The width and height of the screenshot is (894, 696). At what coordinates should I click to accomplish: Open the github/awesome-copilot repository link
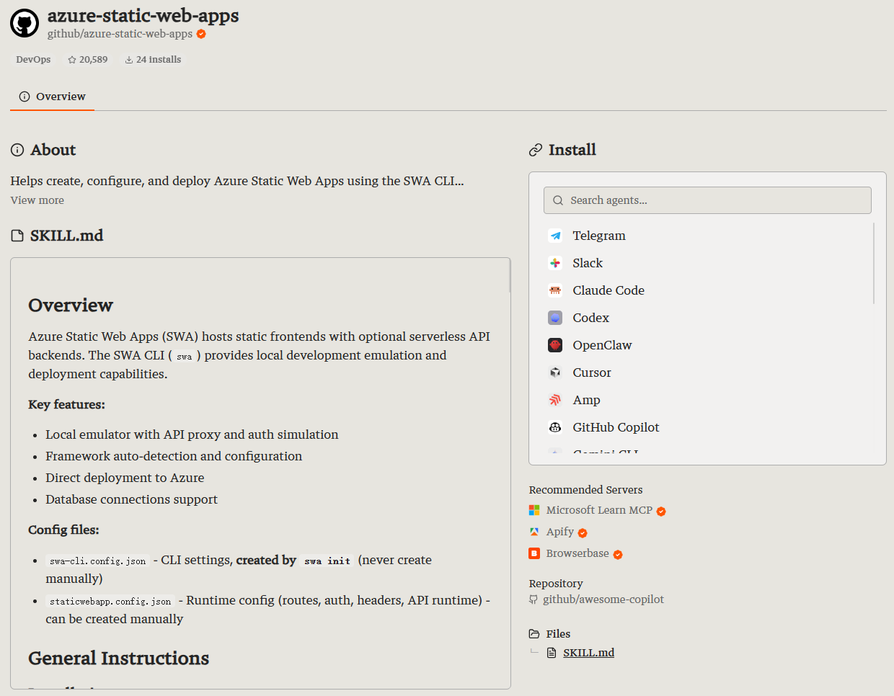click(603, 599)
